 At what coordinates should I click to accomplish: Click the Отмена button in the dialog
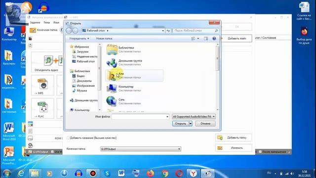[205, 124]
